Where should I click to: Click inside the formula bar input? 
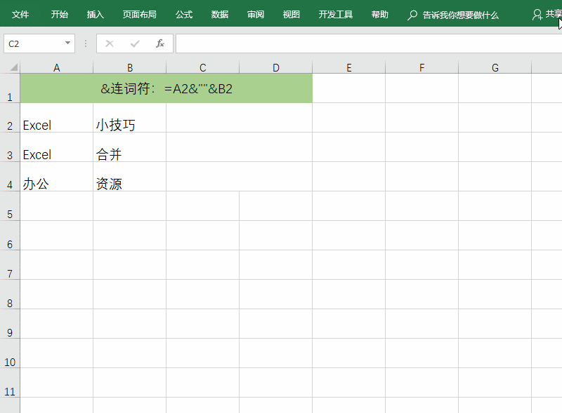click(369, 43)
